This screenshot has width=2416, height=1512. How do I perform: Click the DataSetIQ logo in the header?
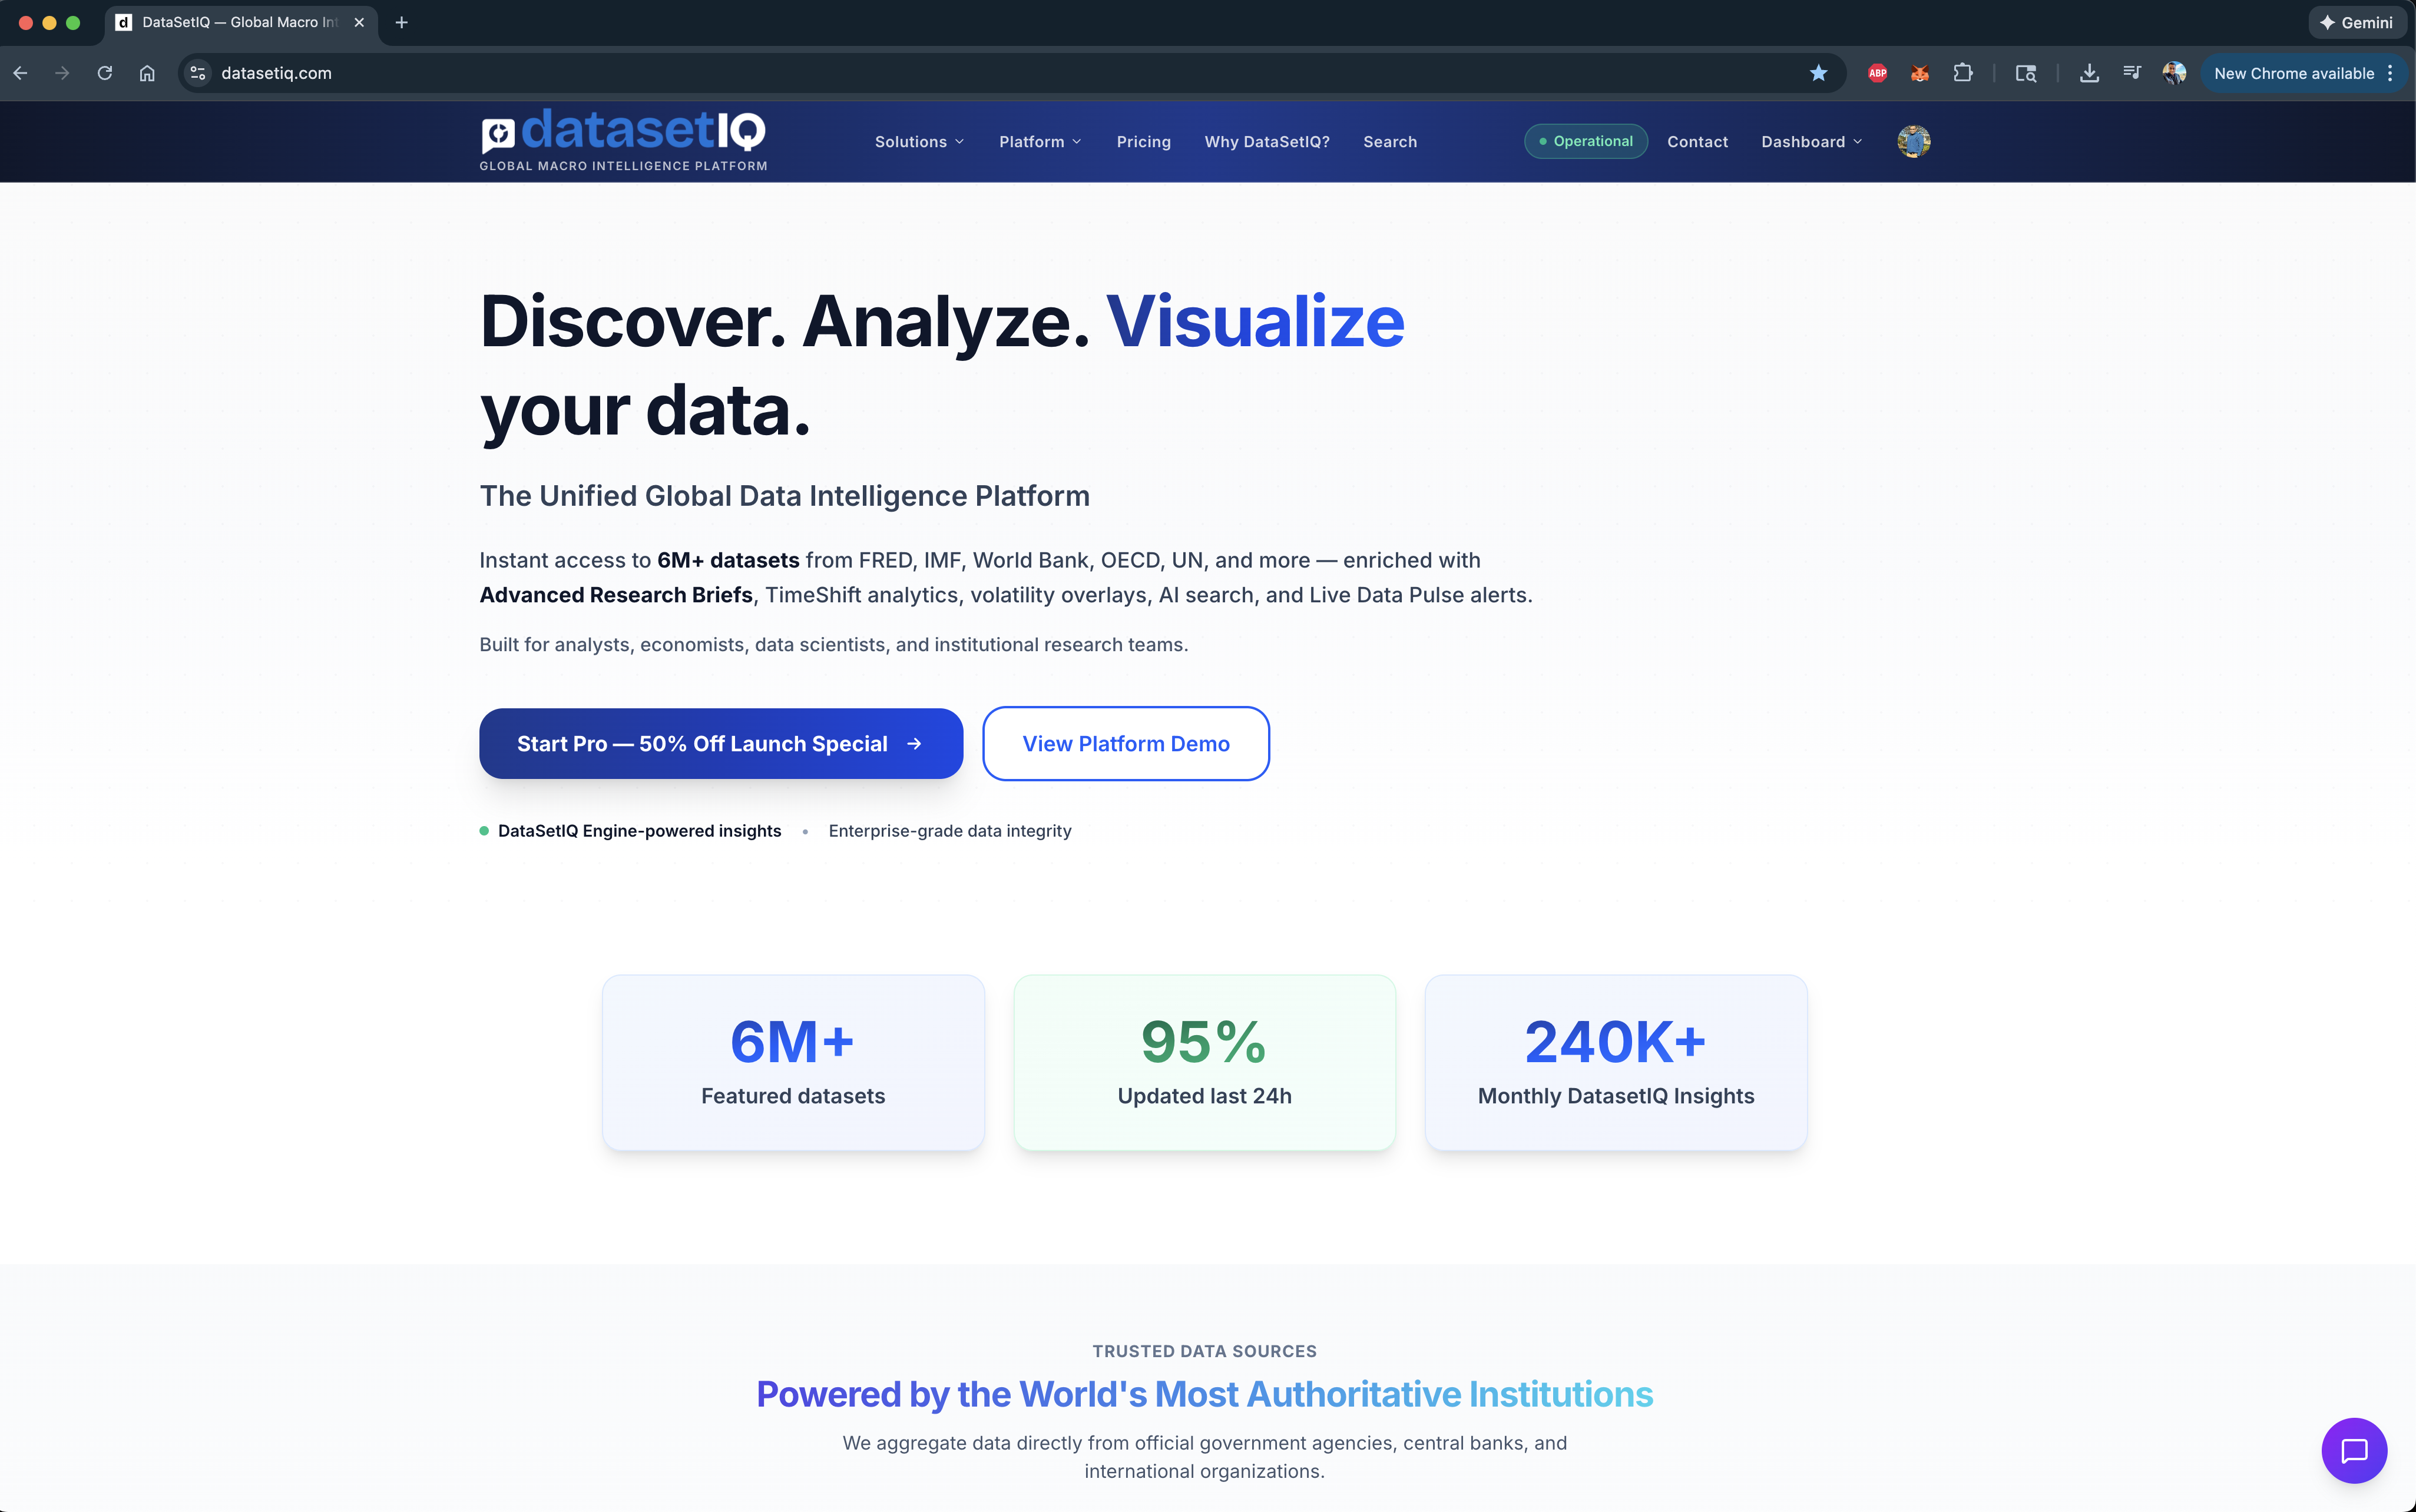point(620,140)
